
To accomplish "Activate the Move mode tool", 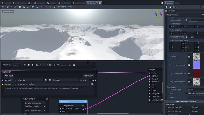I will pos(8,7).
